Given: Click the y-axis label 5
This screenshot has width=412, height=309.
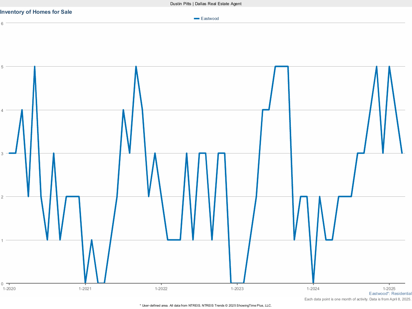Looking at the screenshot, I should pyautogui.click(x=2, y=67).
